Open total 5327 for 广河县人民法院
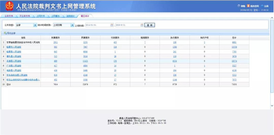274x135 pixels. point(234,66)
